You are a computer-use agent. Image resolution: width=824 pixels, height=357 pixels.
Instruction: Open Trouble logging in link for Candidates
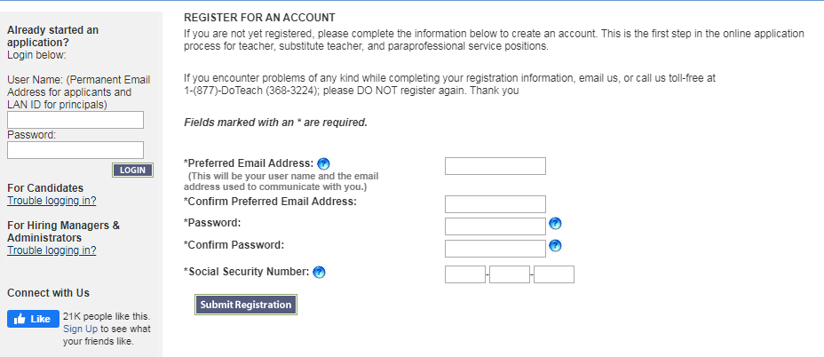(51, 201)
